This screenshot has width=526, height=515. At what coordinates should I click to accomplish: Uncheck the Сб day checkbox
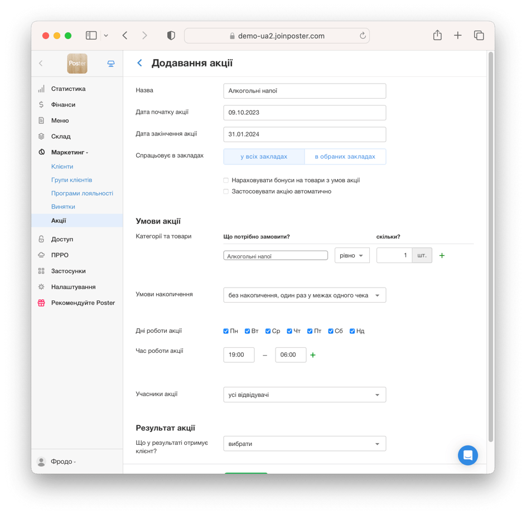[x=331, y=331]
